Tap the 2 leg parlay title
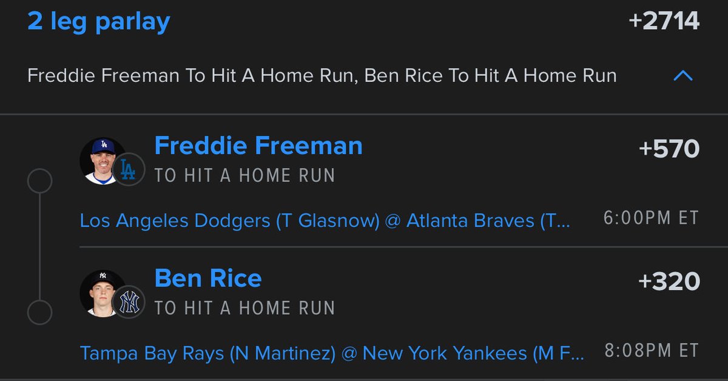The image size is (728, 381). pyautogui.click(x=99, y=22)
